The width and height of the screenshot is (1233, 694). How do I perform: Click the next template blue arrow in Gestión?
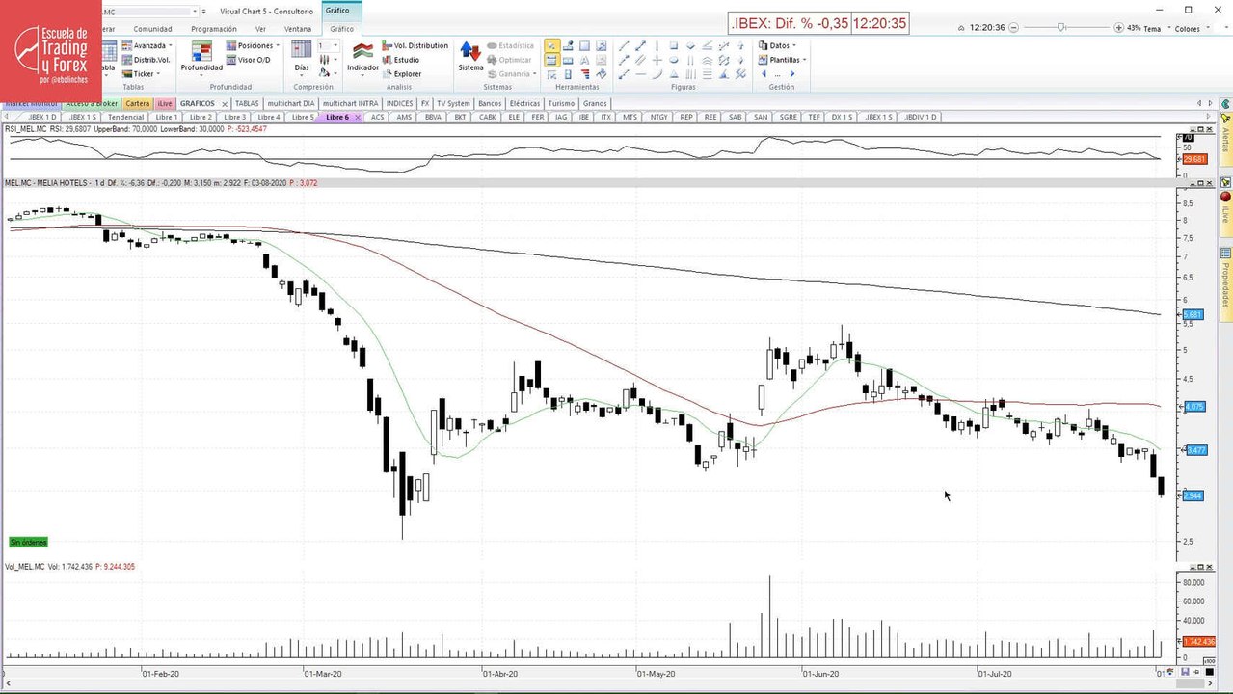[792, 74]
